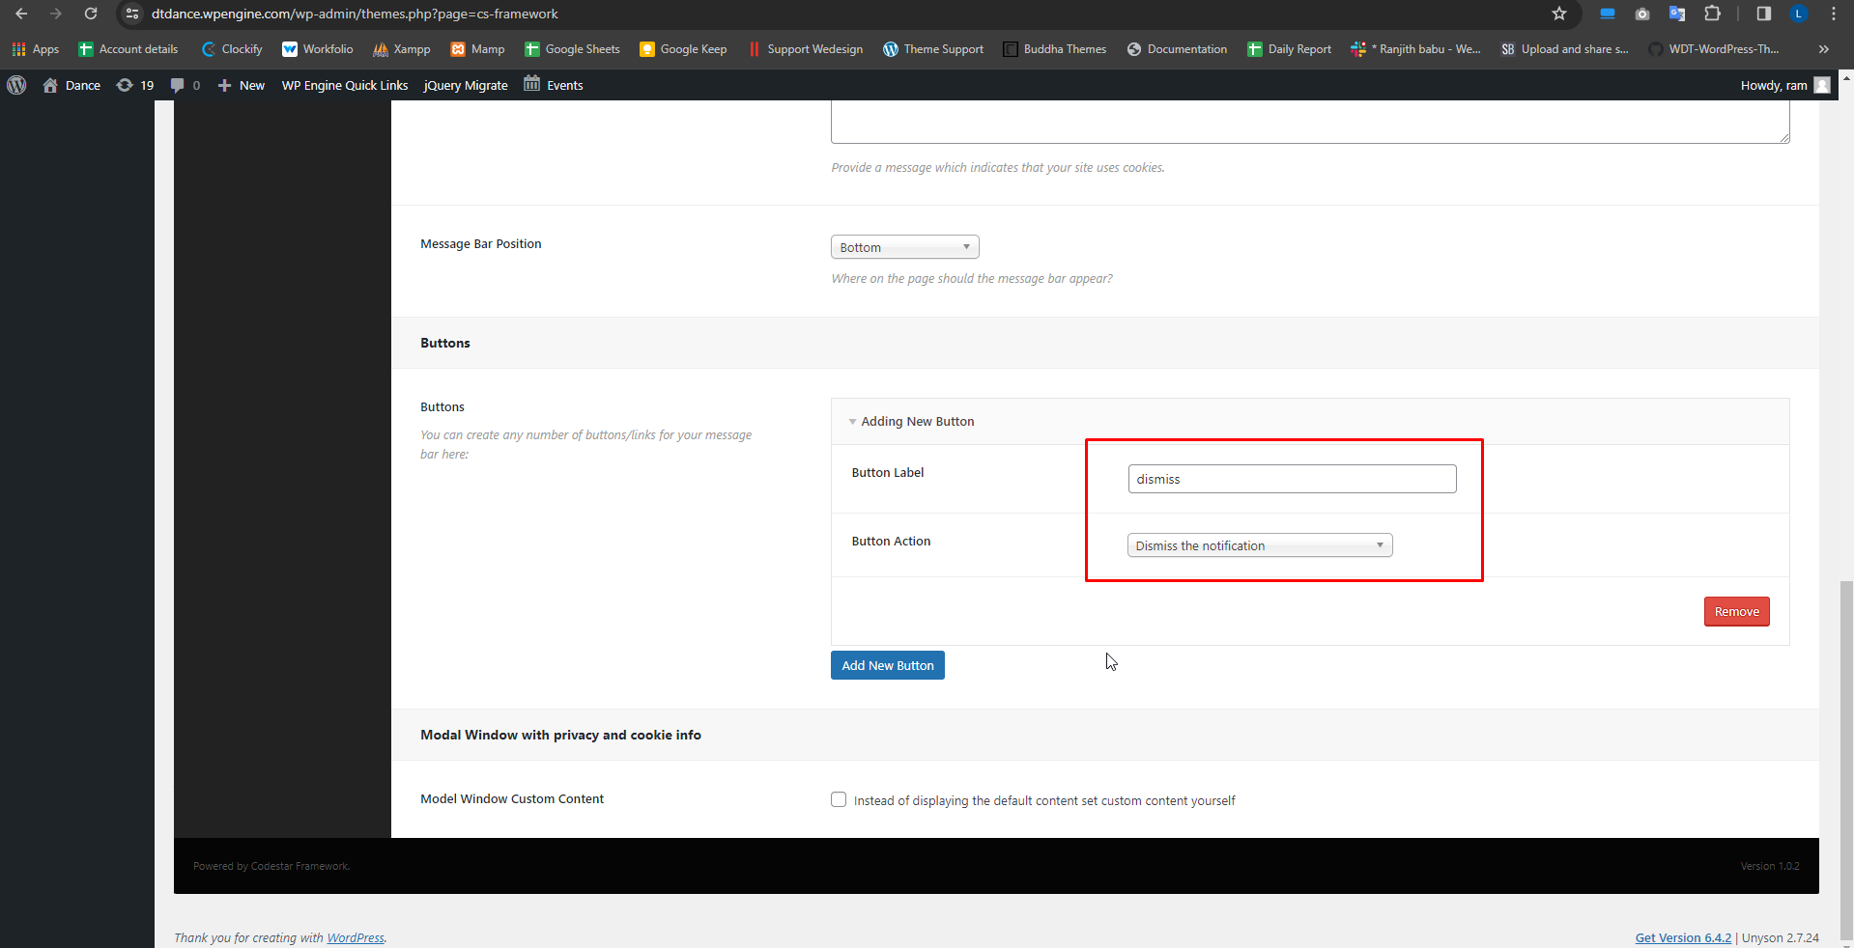
Task: Open the browser extensions puzzle icon
Action: click(x=1712, y=14)
